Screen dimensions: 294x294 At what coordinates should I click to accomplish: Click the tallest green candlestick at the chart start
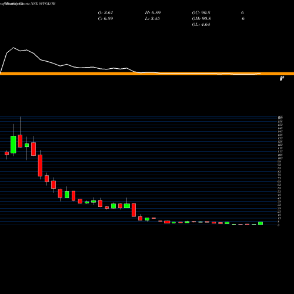click(14, 145)
